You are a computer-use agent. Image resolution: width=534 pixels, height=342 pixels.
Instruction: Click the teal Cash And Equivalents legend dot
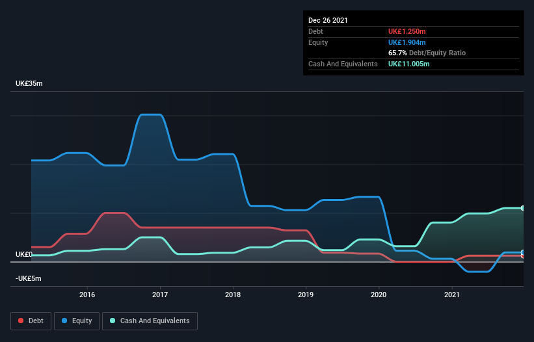pyautogui.click(x=113, y=321)
